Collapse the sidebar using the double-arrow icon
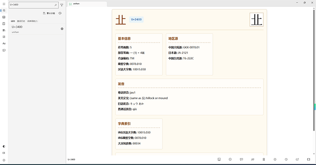 [4, 153]
